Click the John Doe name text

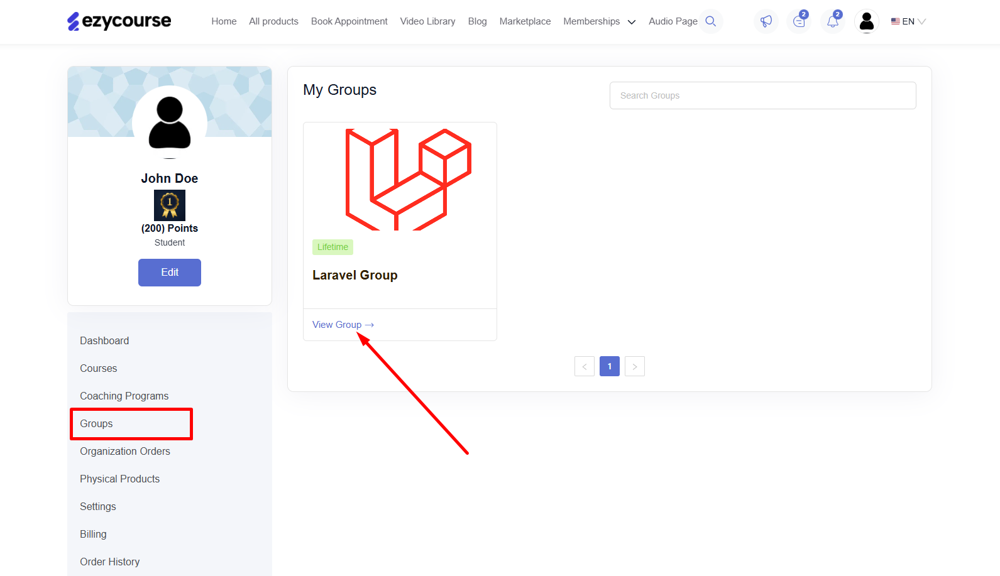point(170,178)
